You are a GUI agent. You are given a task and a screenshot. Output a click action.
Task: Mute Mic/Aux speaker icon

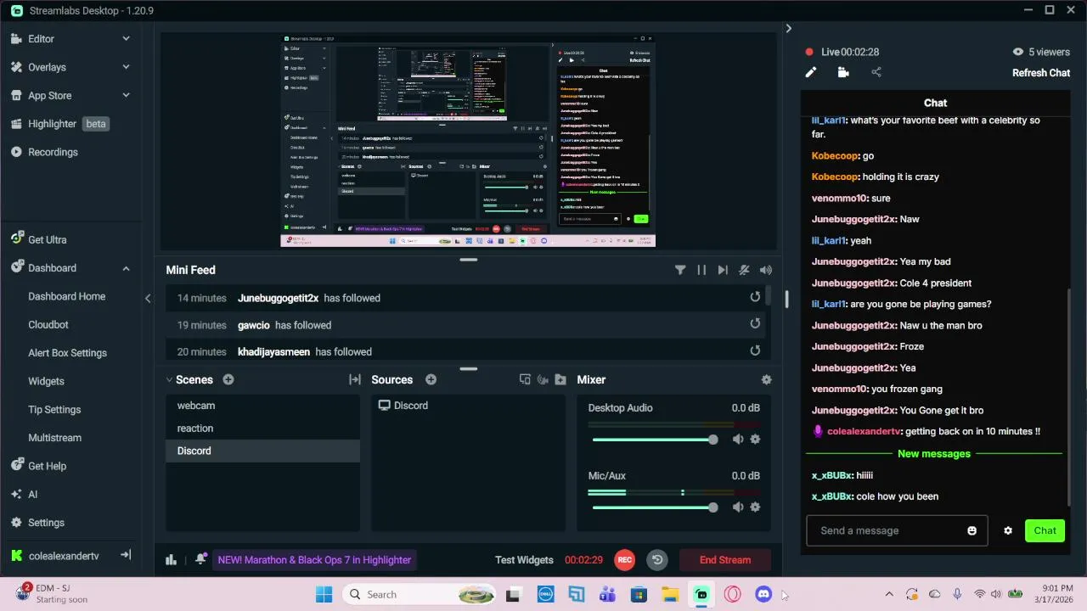coord(738,507)
